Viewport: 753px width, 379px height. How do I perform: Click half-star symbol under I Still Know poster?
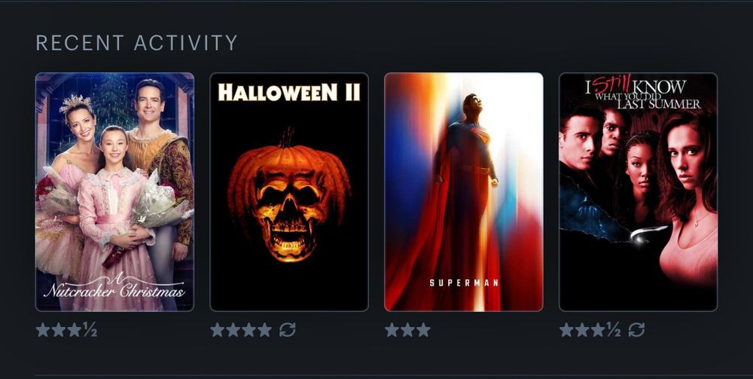point(613,329)
